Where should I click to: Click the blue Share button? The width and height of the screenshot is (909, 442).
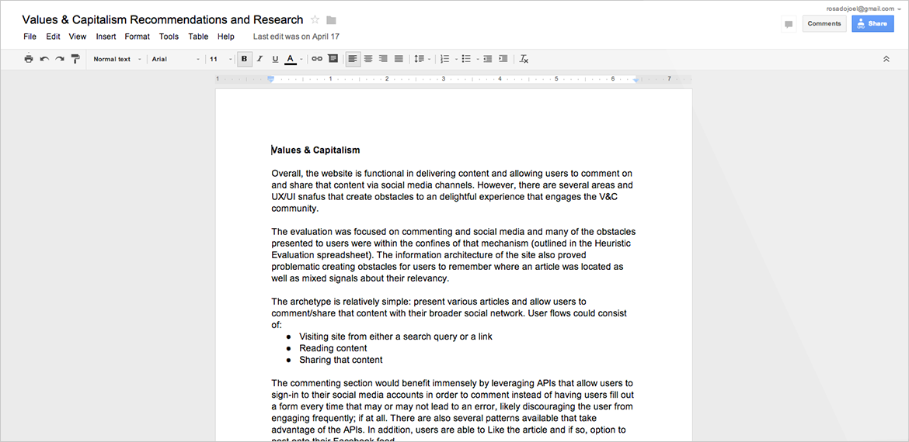872,24
